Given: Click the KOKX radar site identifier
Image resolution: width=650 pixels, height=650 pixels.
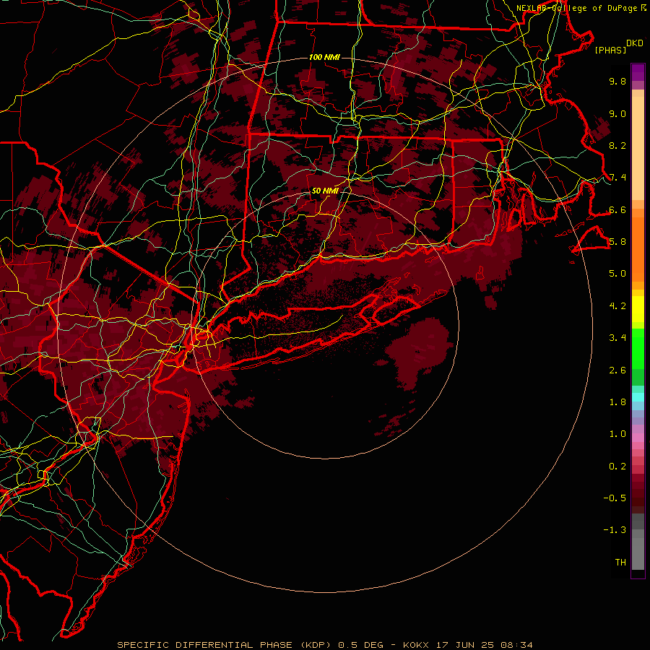Looking at the screenshot, I should tap(417, 645).
